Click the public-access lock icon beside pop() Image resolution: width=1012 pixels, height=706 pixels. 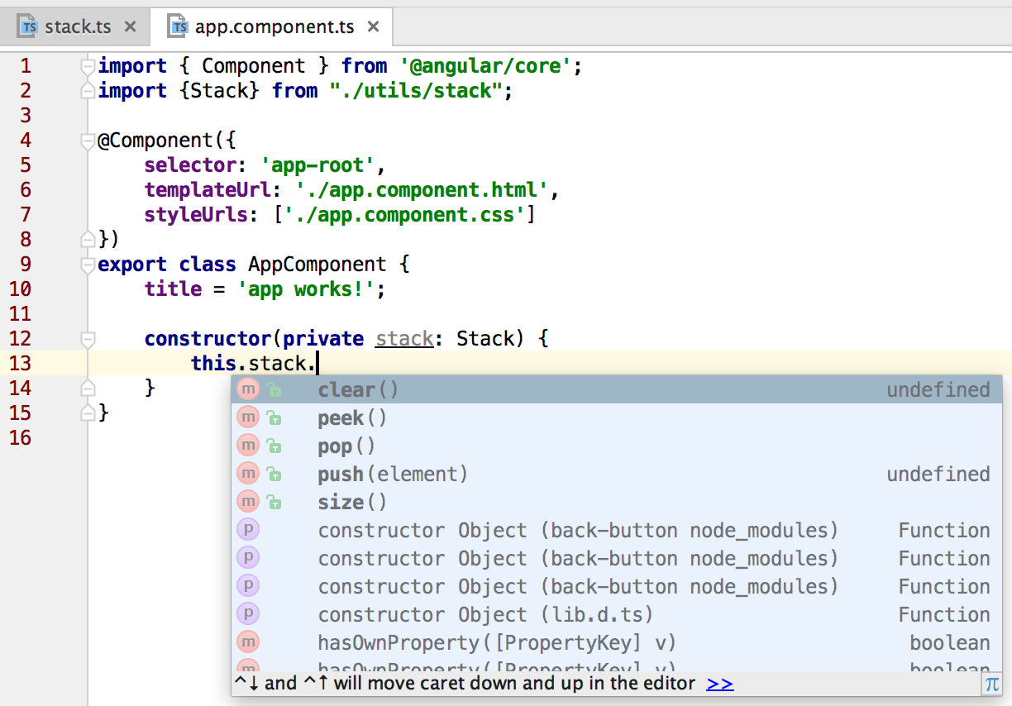274,447
